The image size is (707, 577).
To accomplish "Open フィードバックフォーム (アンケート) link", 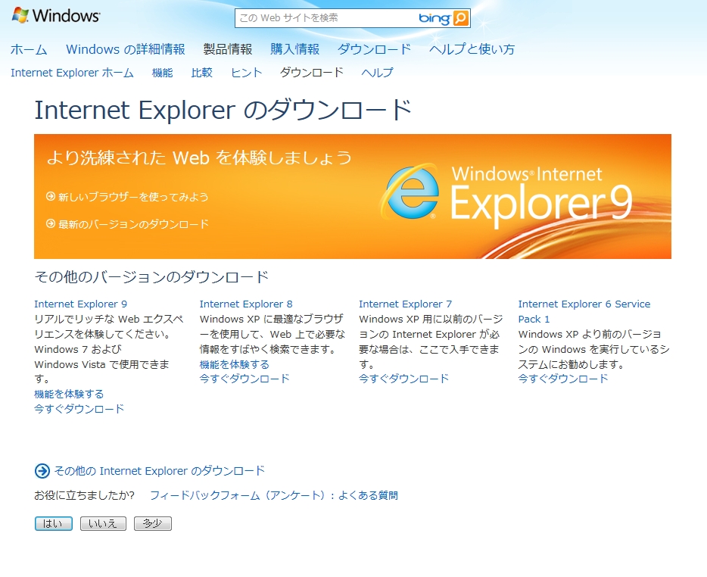I will click(x=238, y=495).
